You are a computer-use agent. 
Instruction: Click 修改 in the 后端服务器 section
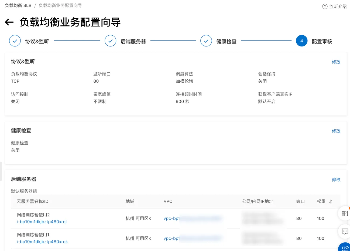pyautogui.click(x=336, y=180)
